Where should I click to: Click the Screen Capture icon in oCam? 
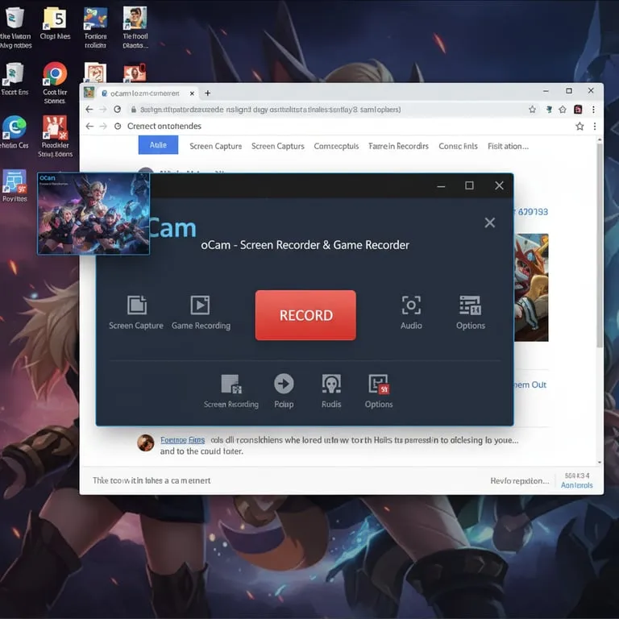(137, 305)
